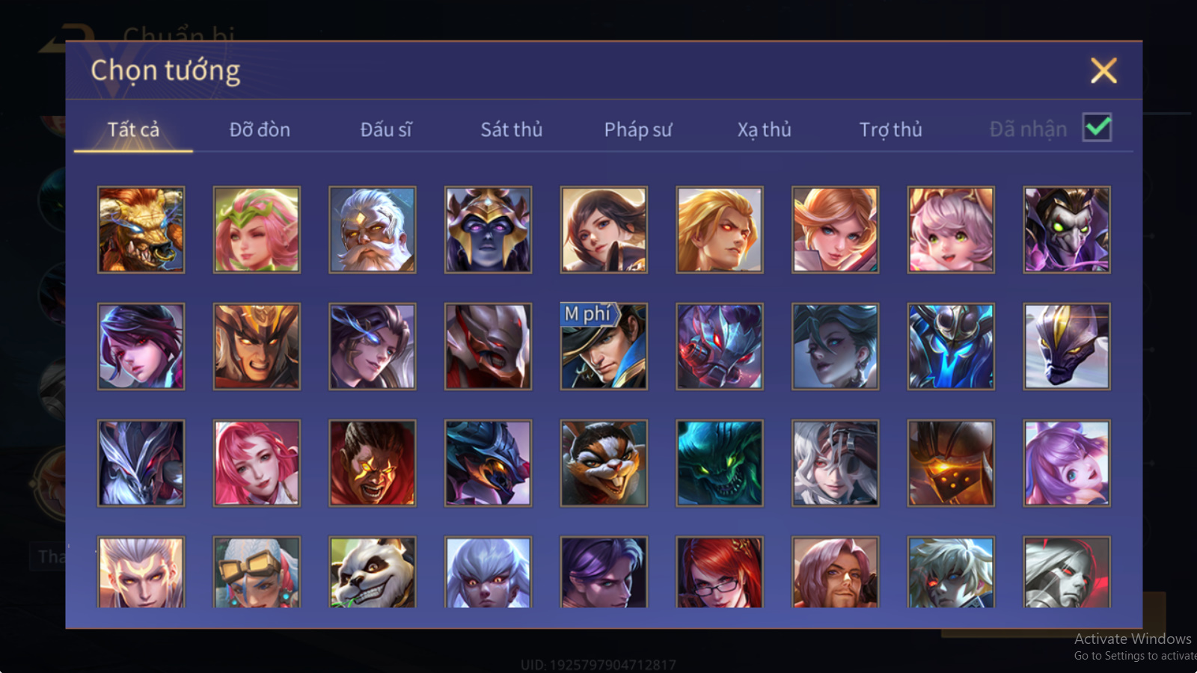Viewport: 1197px width, 673px height.
Task: Choose the white-bearded old man hero
Action: [x=373, y=230]
